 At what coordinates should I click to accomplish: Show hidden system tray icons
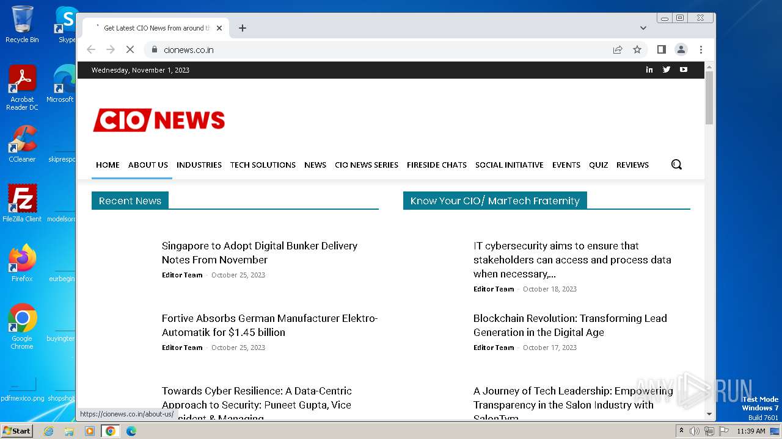[x=681, y=431]
